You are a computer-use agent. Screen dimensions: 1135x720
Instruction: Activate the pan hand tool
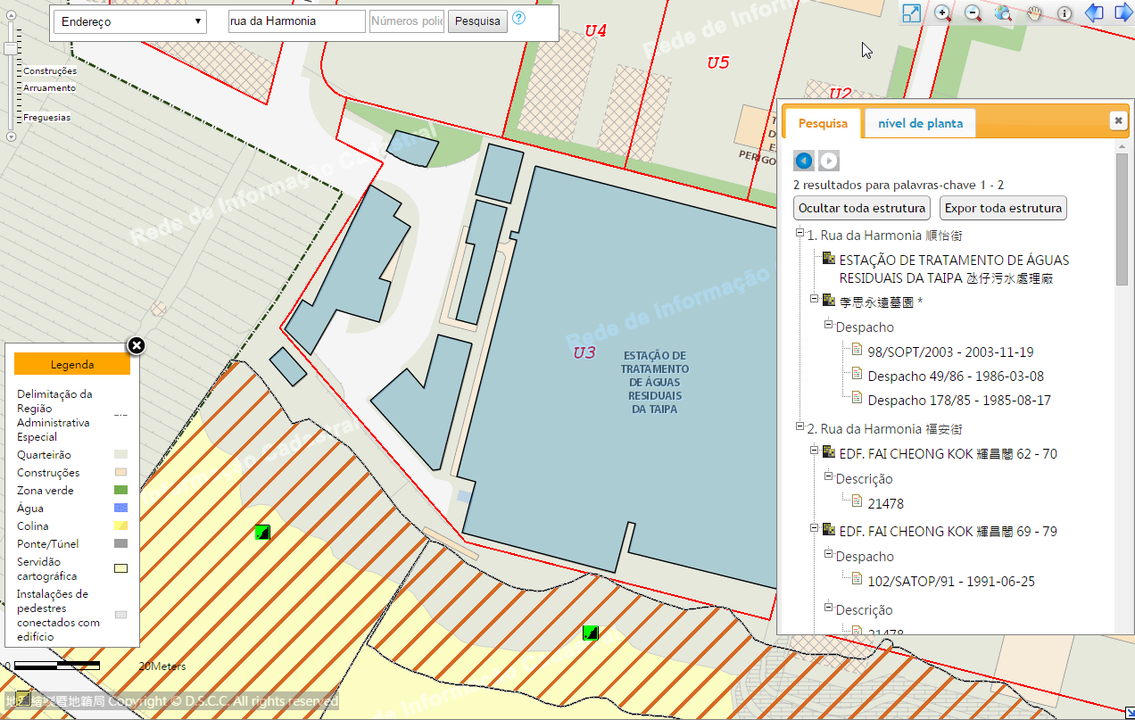[1034, 13]
